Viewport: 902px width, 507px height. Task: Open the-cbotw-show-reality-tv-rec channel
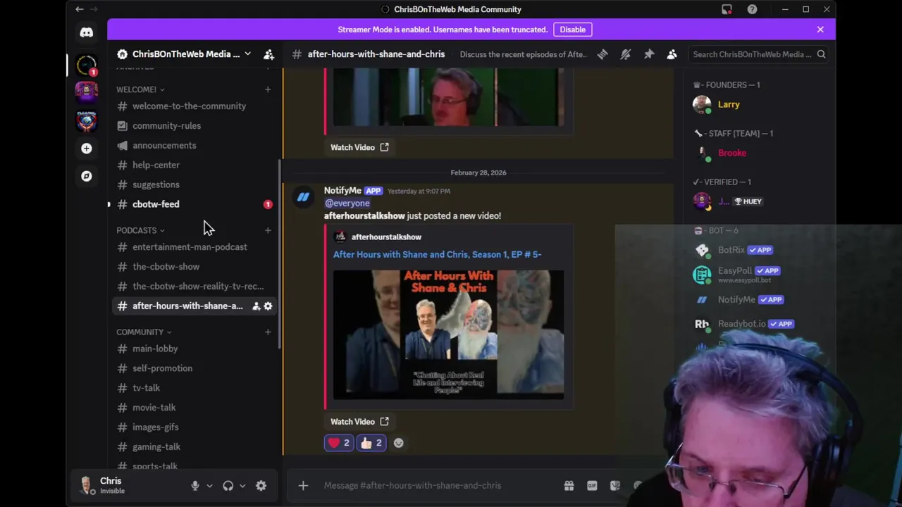click(x=194, y=287)
